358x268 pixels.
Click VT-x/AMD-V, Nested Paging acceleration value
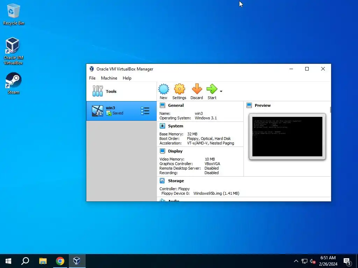click(x=210, y=143)
